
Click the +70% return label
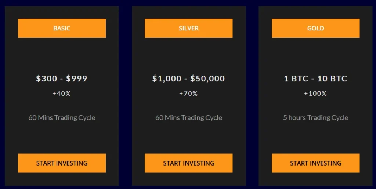point(188,94)
